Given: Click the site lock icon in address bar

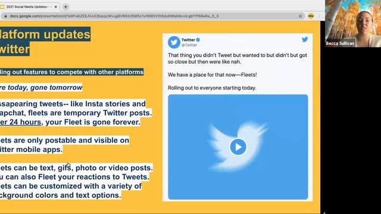Looking at the screenshot, I should [5, 16].
